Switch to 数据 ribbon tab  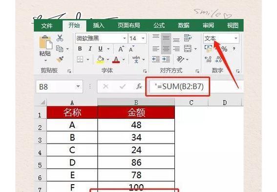[x=184, y=25]
